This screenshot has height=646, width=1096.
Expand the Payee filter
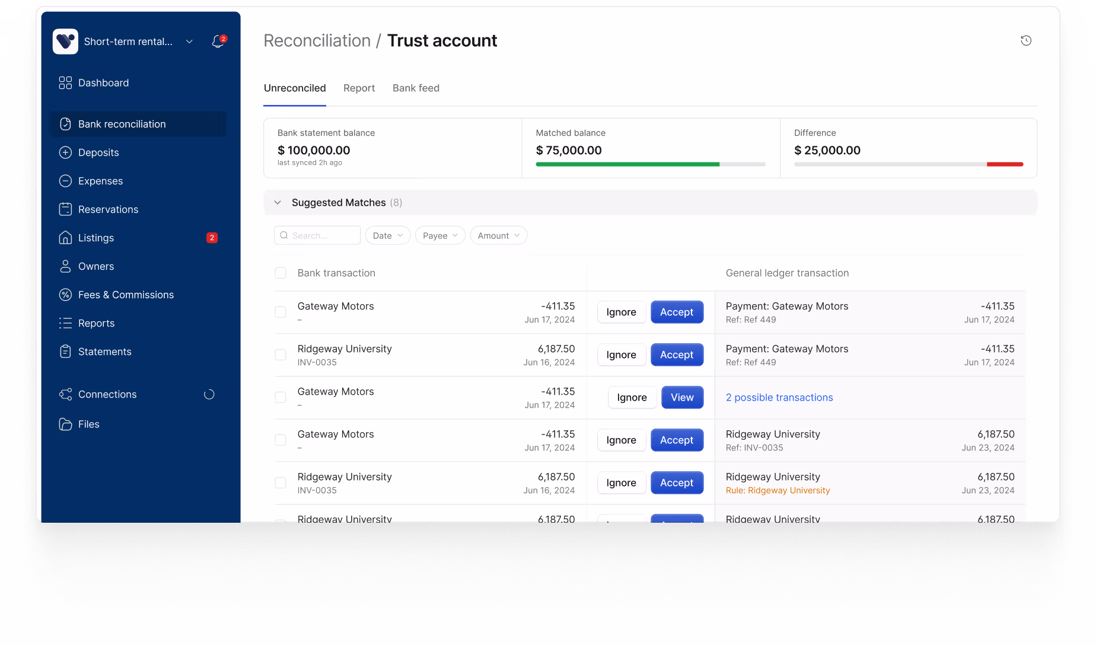439,235
